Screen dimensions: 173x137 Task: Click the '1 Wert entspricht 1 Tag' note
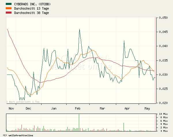(x=23, y=102)
